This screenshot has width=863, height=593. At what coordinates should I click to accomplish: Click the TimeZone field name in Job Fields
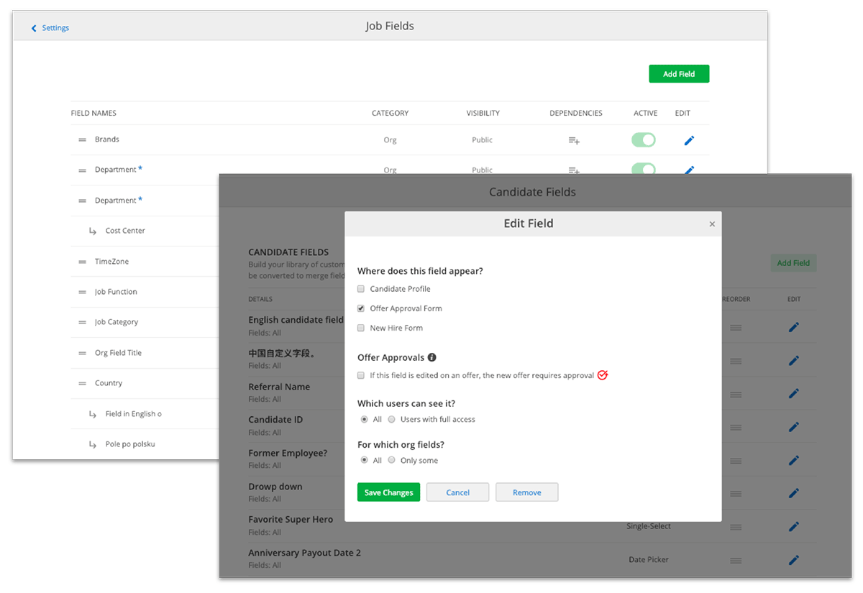(x=112, y=262)
